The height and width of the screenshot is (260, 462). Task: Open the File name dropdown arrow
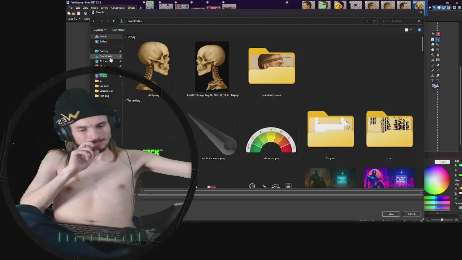click(x=421, y=192)
